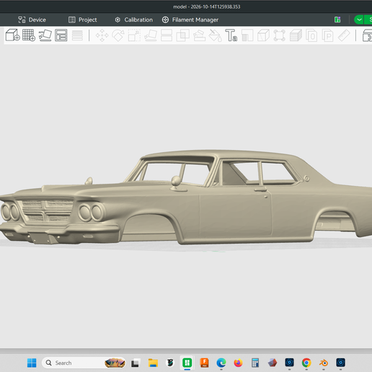Select the Move tool
Image resolution: width=372 pixels, height=372 pixels.
pyautogui.click(x=102, y=35)
